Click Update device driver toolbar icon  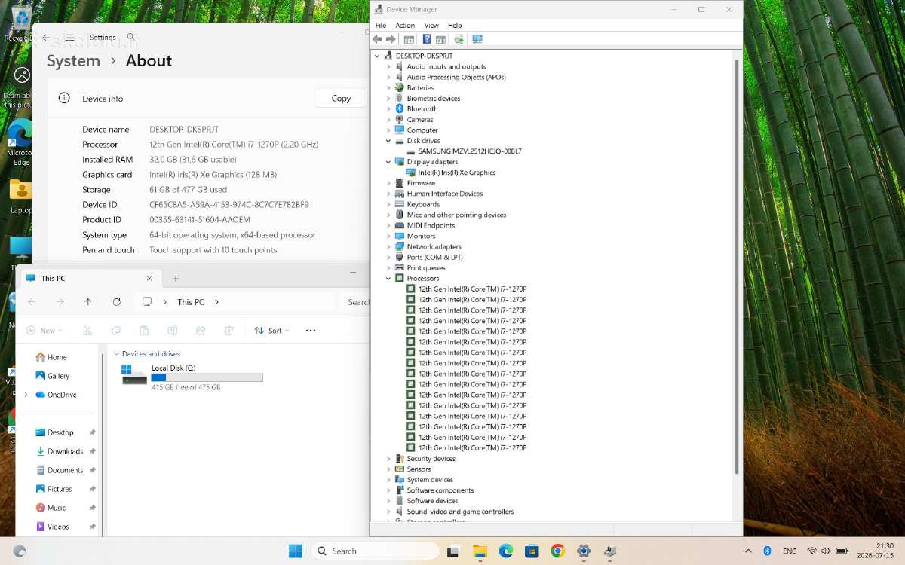(459, 39)
